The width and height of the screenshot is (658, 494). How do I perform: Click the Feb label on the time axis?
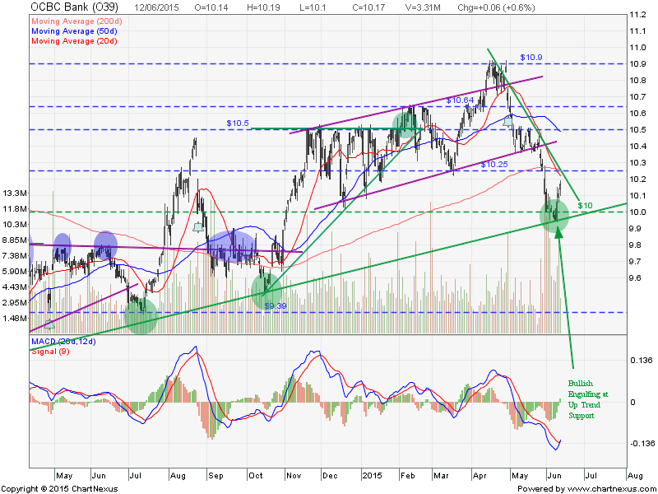tap(408, 476)
